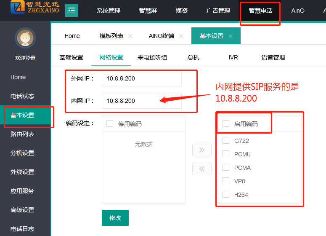Go to 路由列表 in sidebar

point(22,134)
